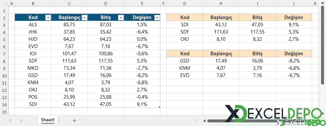This screenshot has height=126, width=326.
Task: Select column I header
Action: 257,3
